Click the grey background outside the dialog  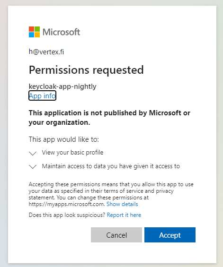click(4, 133)
